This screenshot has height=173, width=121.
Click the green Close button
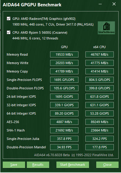(107, 165)
